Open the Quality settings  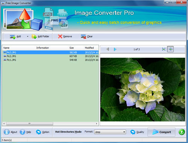[x=137, y=132]
